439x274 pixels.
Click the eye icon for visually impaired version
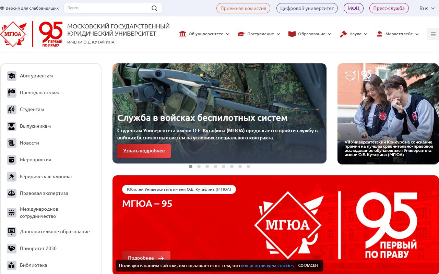(2, 8)
